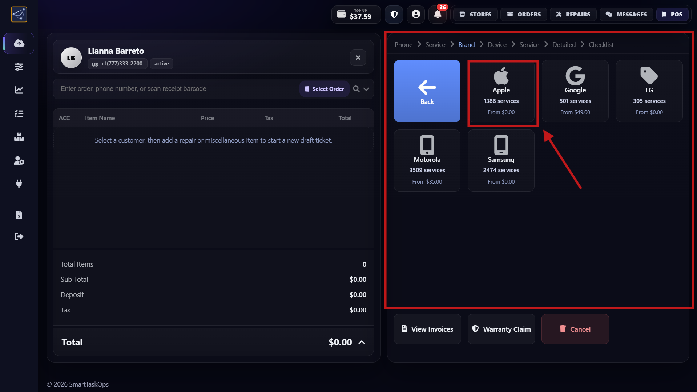Select the LG brand card
The height and width of the screenshot is (392, 697).
coord(649,91)
